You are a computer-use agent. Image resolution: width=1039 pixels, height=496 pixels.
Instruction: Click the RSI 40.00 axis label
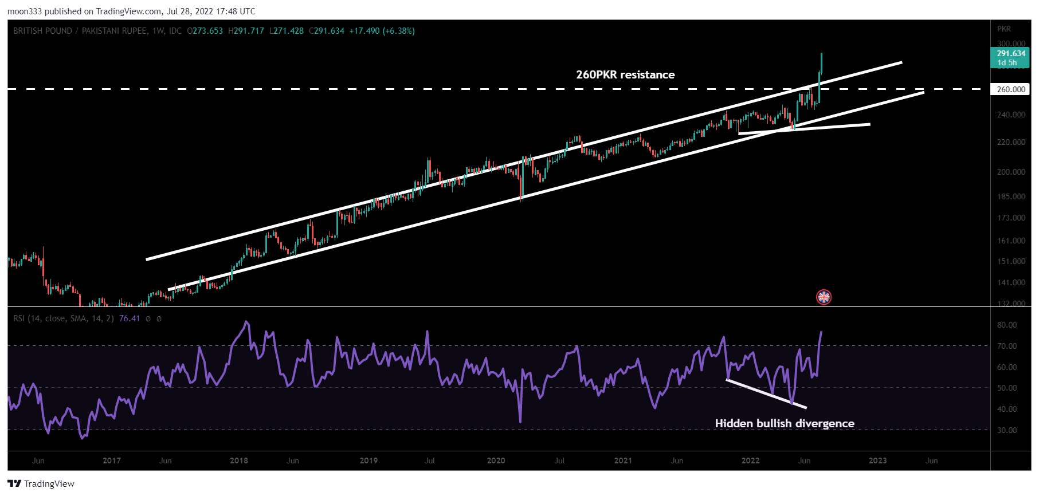(1007, 409)
